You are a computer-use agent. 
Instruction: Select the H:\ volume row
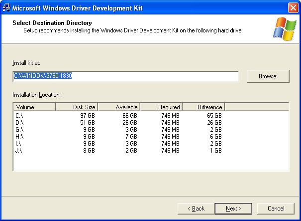[118, 137]
